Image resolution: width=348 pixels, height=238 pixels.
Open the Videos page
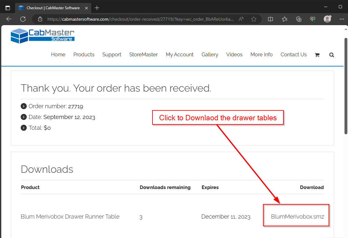tap(234, 54)
